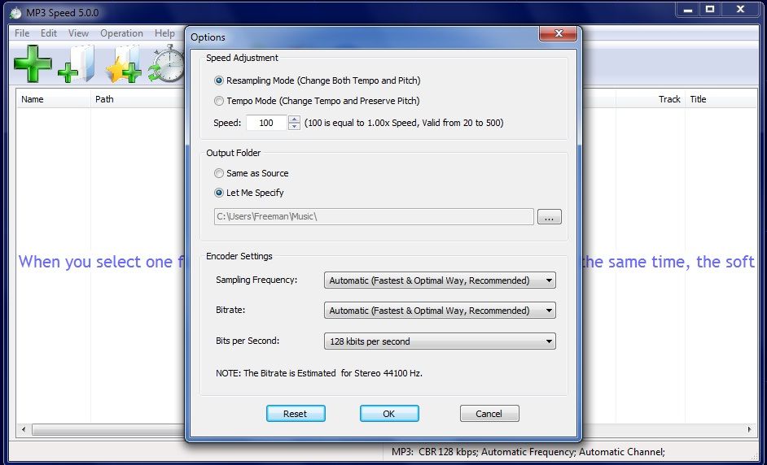The image size is (767, 465).
Task: Choose Same as Source output option
Action: (219, 173)
